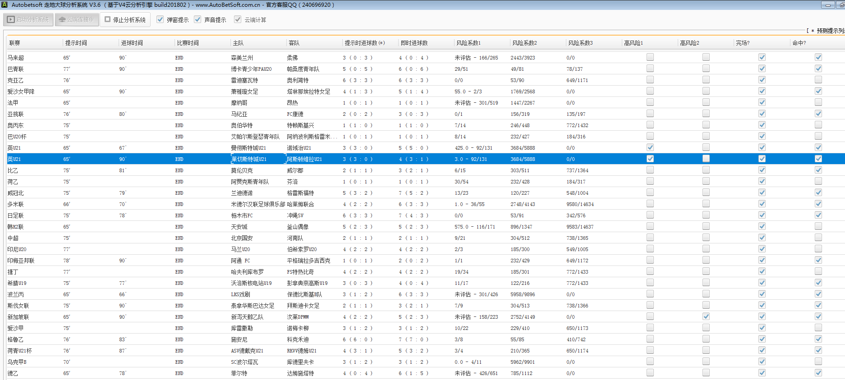Toggle 命中? checkbox in the 德乙 row
Viewport: 845px width, 380px height.
click(x=818, y=373)
